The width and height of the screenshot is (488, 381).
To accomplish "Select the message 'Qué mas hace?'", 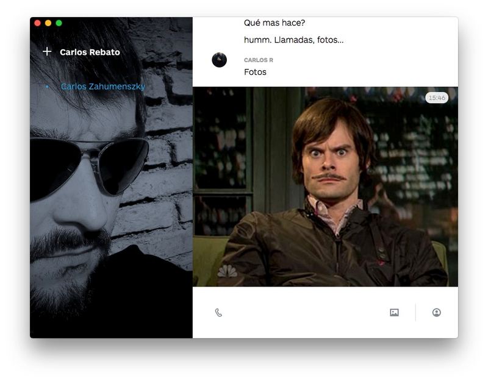I will coord(274,23).
